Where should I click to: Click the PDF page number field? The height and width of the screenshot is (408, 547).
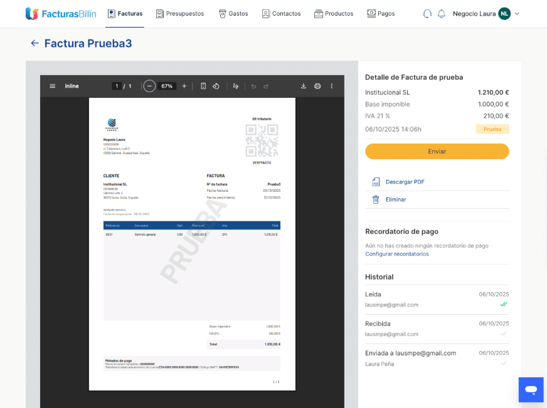click(117, 86)
